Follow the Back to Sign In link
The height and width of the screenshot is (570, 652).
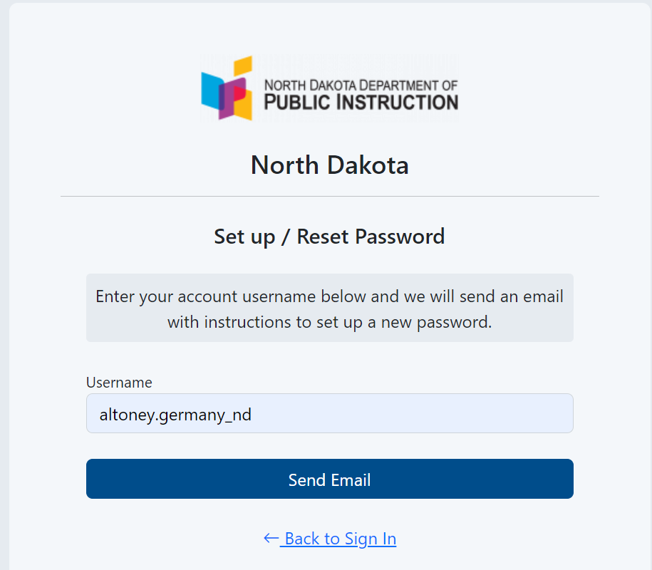point(339,539)
